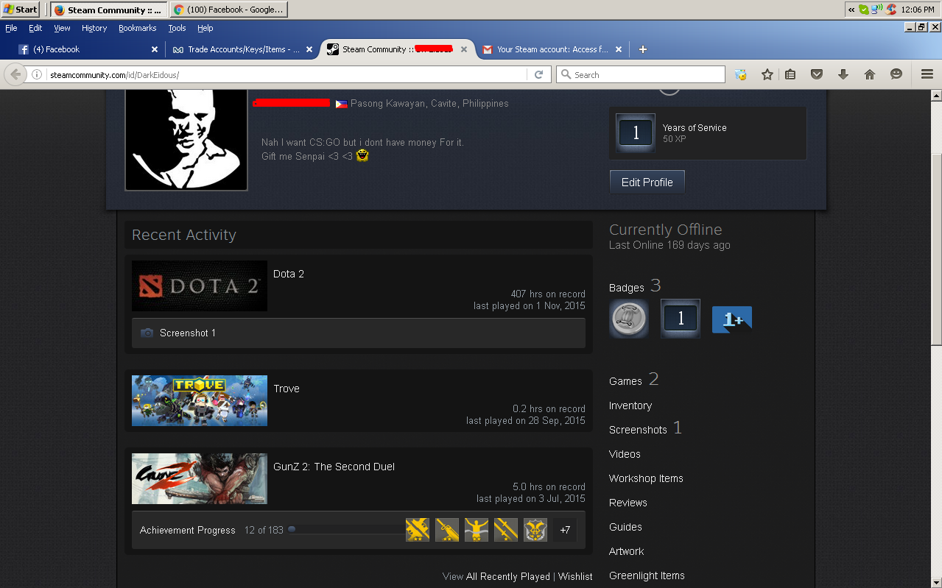Click the CCleaner tray icon

[x=891, y=10]
